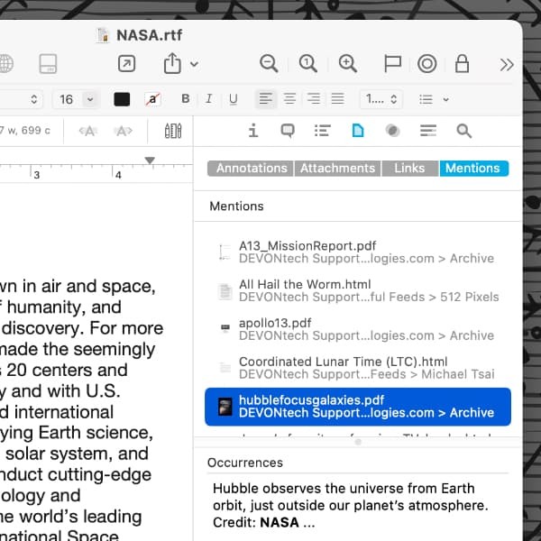Open the Share dropdown menu
Image resolution: width=541 pixels, height=541 pixels.
coord(180,63)
